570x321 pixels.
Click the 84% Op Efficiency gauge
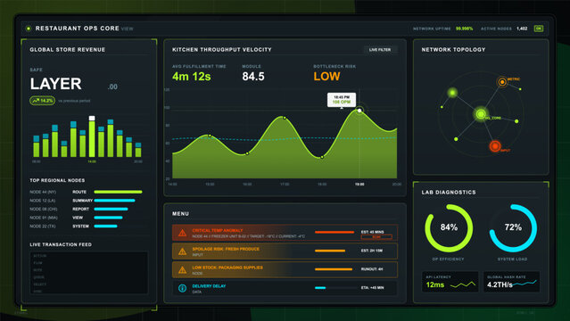coord(449,228)
